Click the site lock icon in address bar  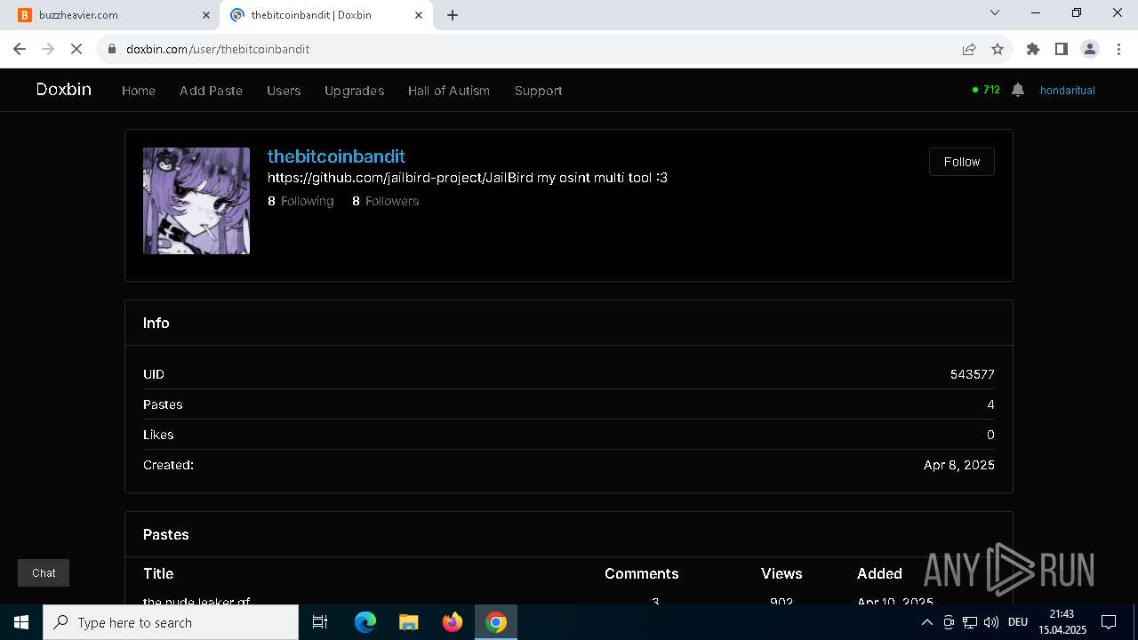tap(112, 49)
